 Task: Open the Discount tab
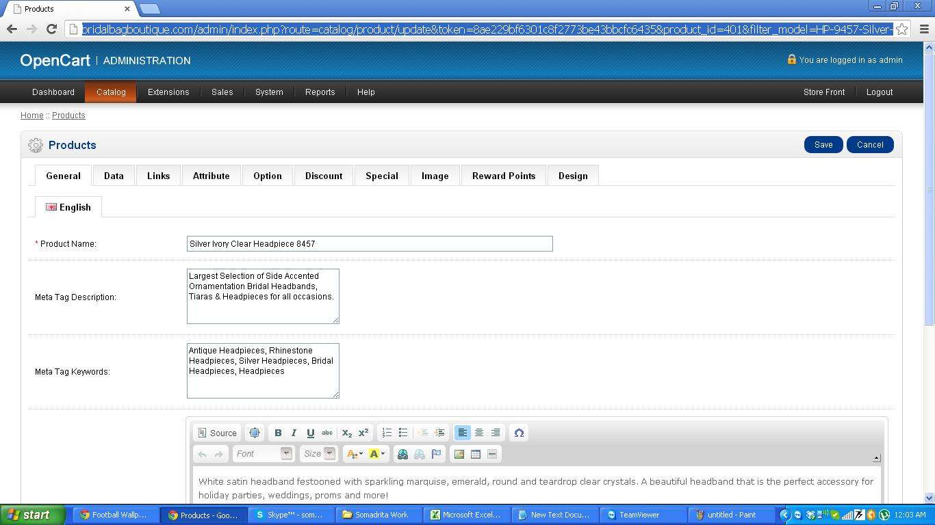(324, 176)
